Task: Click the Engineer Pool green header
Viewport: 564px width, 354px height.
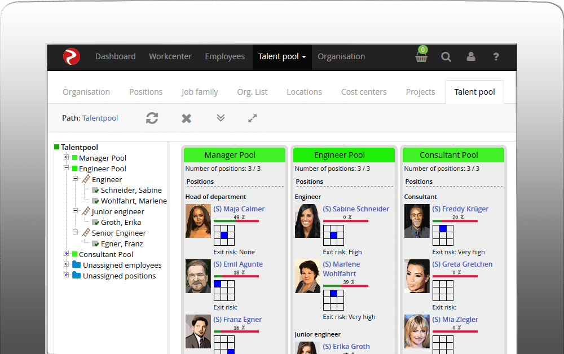Action: pyautogui.click(x=344, y=155)
